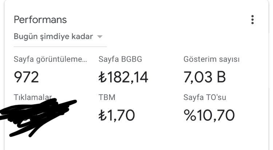Click the %10,70 Sayfa TO'su value

209,115
